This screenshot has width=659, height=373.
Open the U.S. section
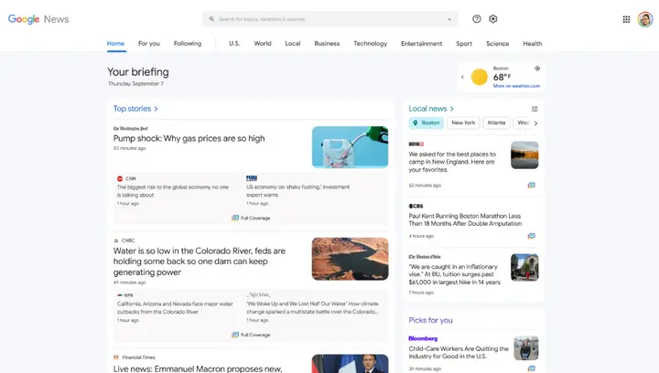pyautogui.click(x=234, y=44)
